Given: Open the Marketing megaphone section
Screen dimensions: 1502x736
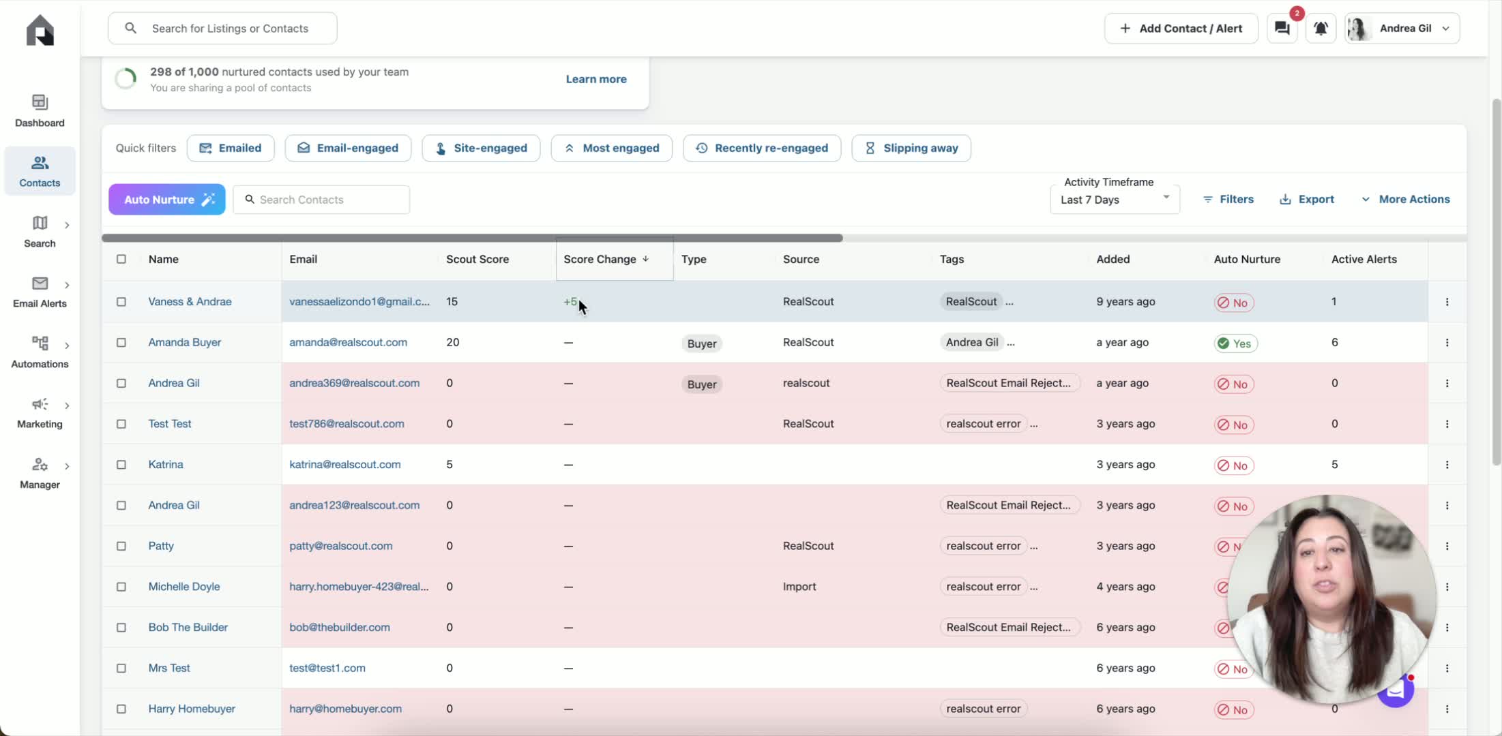Looking at the screenshot, I should 40,413.
